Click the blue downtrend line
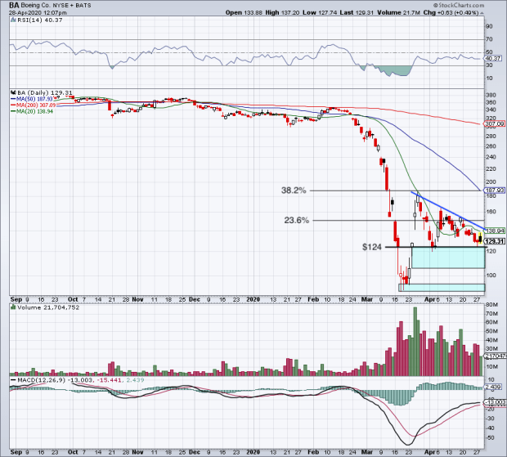 pyautogui.click(x=448, y=211)
